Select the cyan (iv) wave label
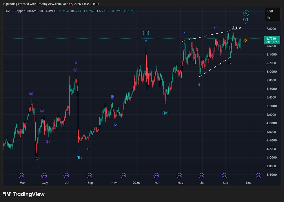The image size is (284, 202). pos(165,113)
